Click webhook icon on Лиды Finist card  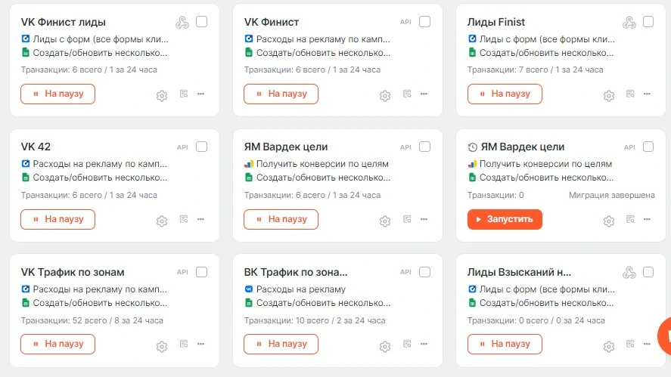click(x=629, y=22)
